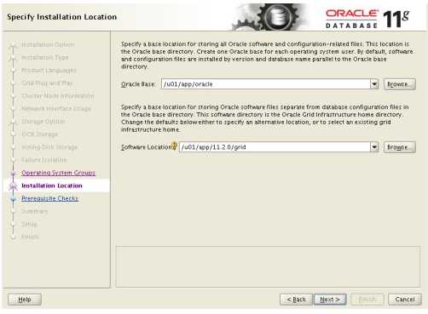Open Help for this installer page
Screen dimensions: 428x314
tap(25, 300)
